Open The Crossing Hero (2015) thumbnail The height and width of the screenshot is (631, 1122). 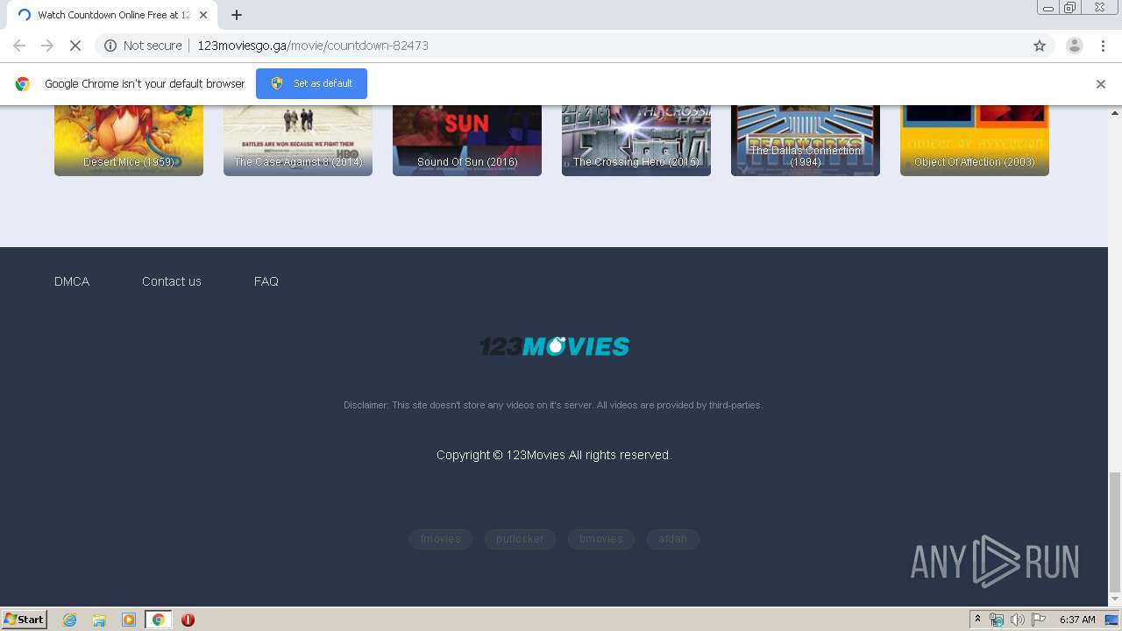coord(636,140)
